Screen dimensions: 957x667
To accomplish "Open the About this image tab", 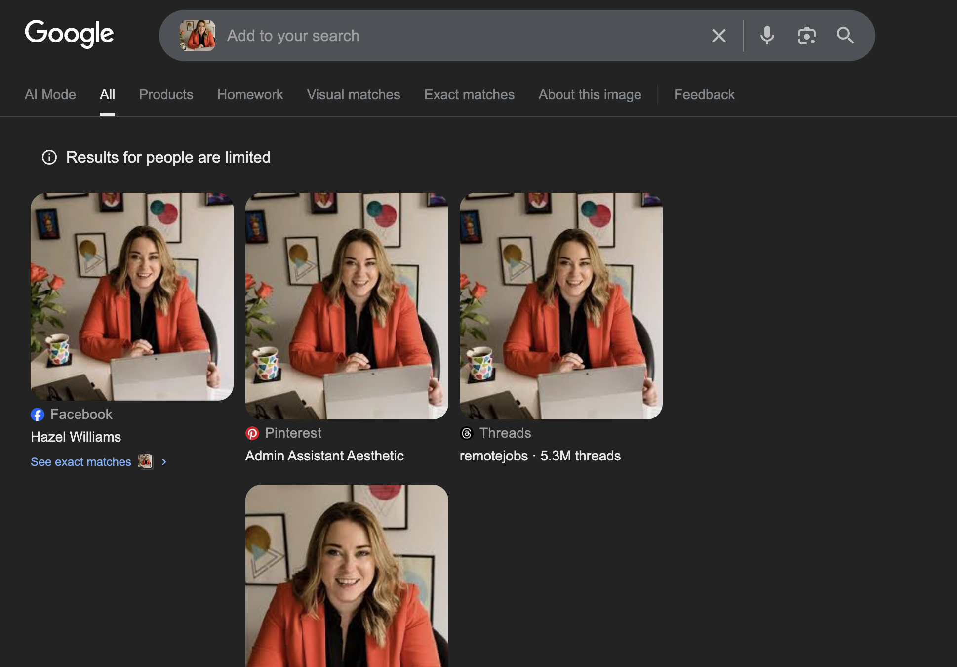I will point(589,94).
